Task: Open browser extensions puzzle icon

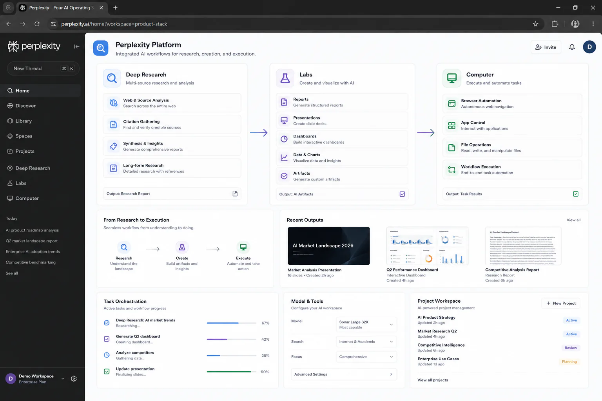Action: point(555,24)
